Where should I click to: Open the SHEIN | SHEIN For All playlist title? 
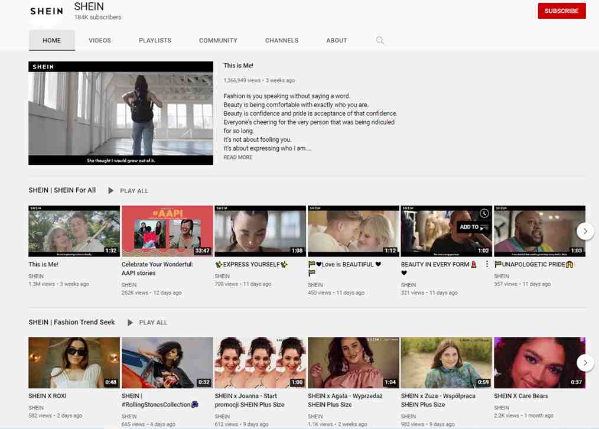[x=62, y=190]
